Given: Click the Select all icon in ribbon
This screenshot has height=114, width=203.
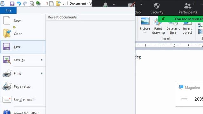Looking at the screenshot, I should 200,32.
